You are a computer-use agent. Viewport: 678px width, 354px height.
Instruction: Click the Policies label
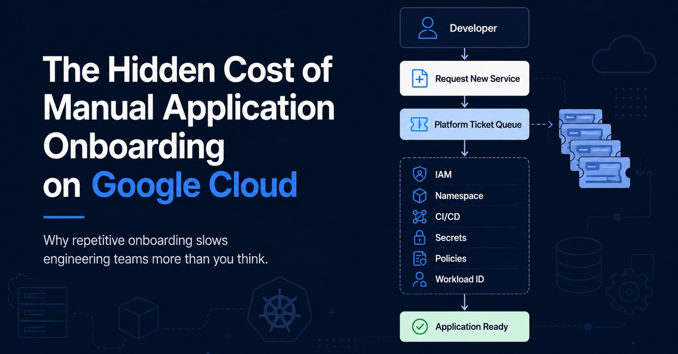pos(451,258)
